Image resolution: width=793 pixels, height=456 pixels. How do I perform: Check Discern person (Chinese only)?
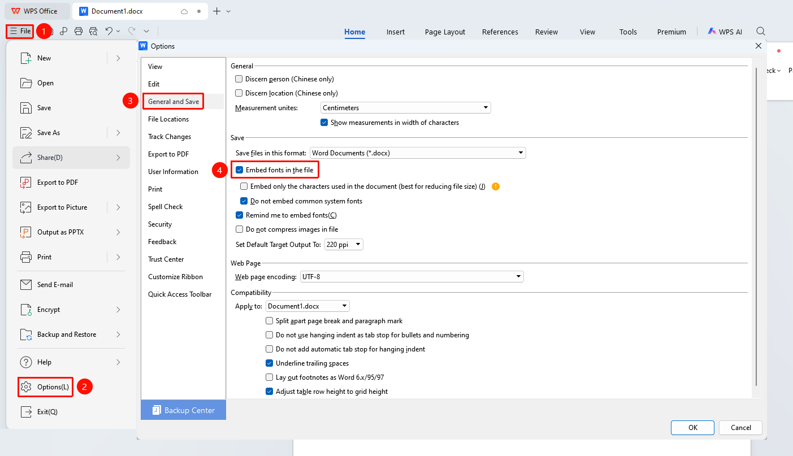tap(239, 79)
